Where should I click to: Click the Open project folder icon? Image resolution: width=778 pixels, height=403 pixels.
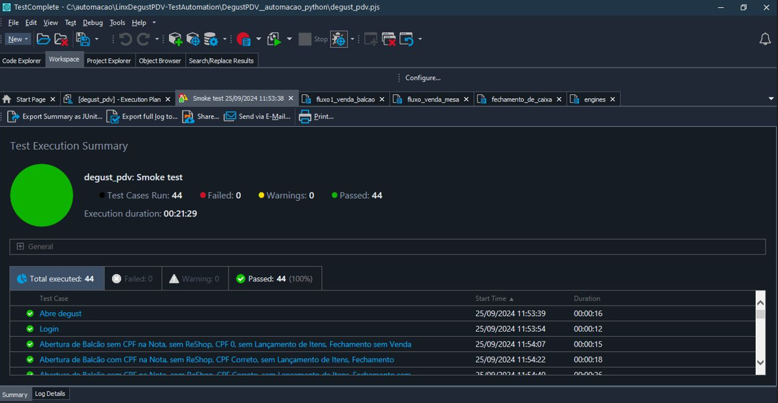point(43,39)
